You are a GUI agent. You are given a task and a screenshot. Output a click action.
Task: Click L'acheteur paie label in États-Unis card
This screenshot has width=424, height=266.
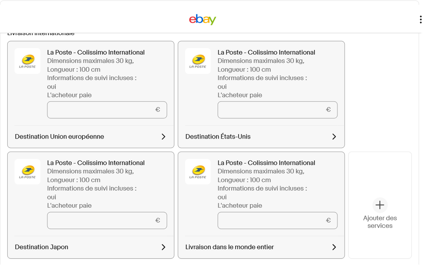(240, 95)
